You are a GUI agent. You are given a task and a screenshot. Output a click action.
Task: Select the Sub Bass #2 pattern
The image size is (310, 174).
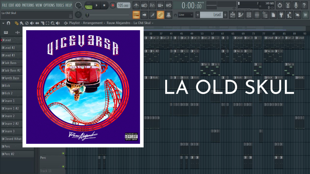12,71
